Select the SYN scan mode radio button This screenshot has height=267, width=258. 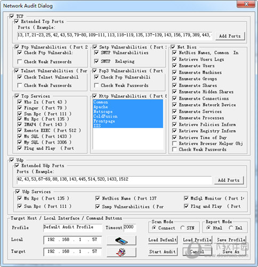click(x=182, y=228)
